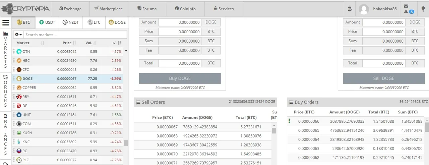Switch to the BTC base market tab
This screenshot has height=165, width=429.
(23, 22)
